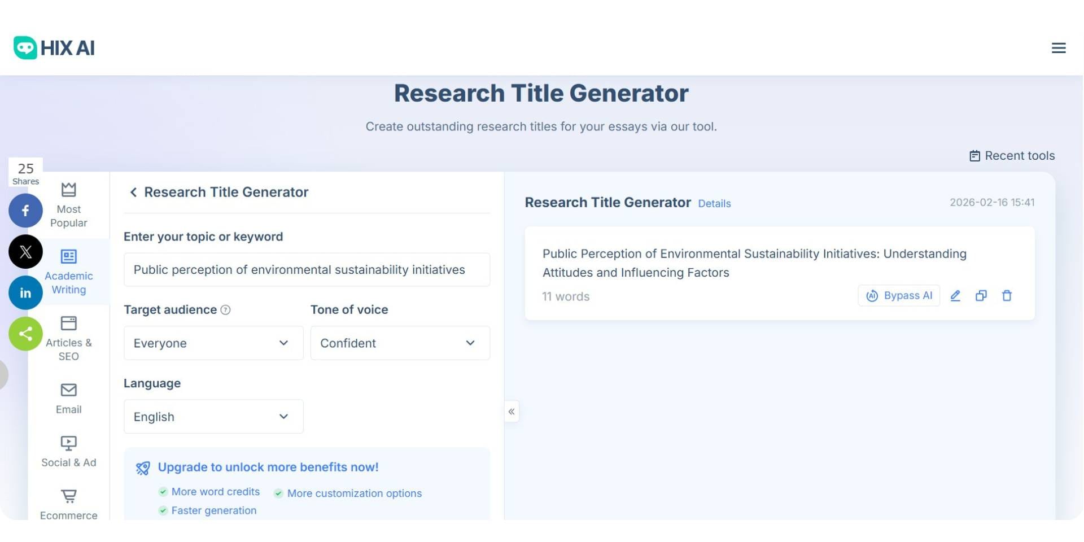This screenshot has width=1084, height=542.
Task: Open Details for the generated title
Action: click(714, 203)
